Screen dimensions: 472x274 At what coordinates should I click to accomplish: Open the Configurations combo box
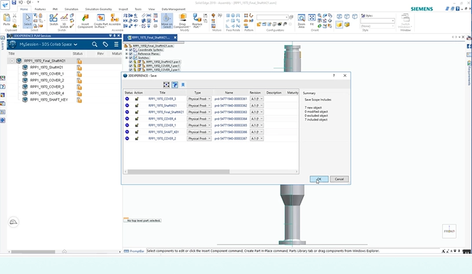[272, 17]
